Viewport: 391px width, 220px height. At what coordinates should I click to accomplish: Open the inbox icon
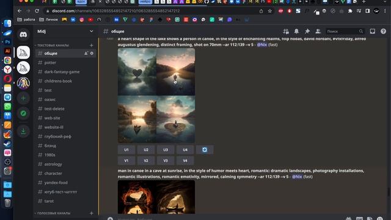pyautogui.click(x=373, y=31)
